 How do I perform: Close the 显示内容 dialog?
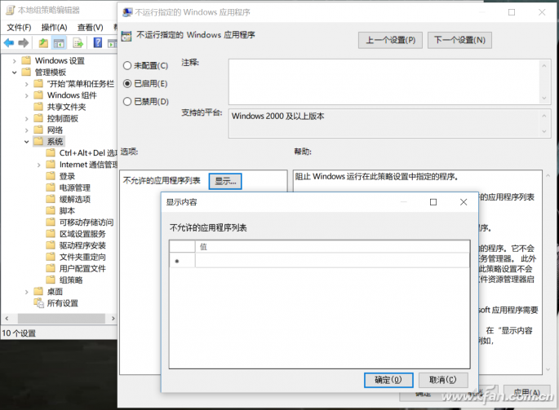tap(464, 202)
